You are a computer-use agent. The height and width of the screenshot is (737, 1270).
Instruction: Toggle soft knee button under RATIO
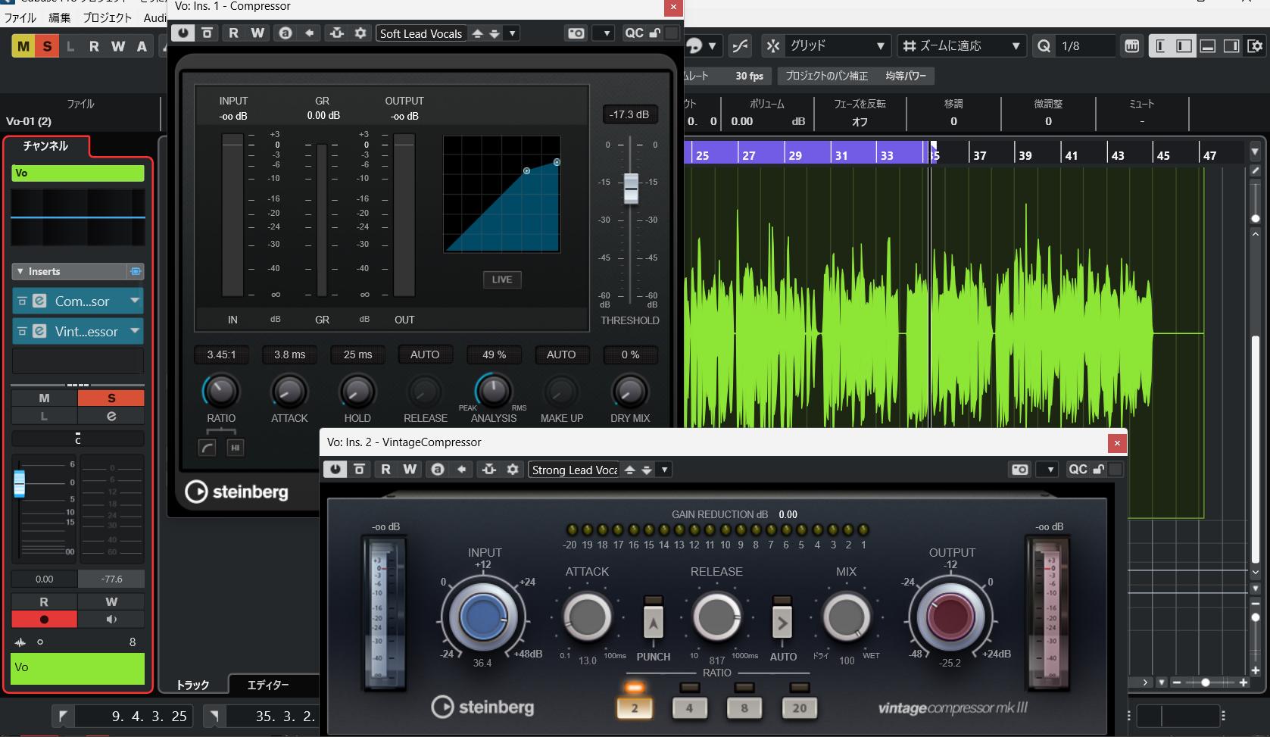click(208, 448)
